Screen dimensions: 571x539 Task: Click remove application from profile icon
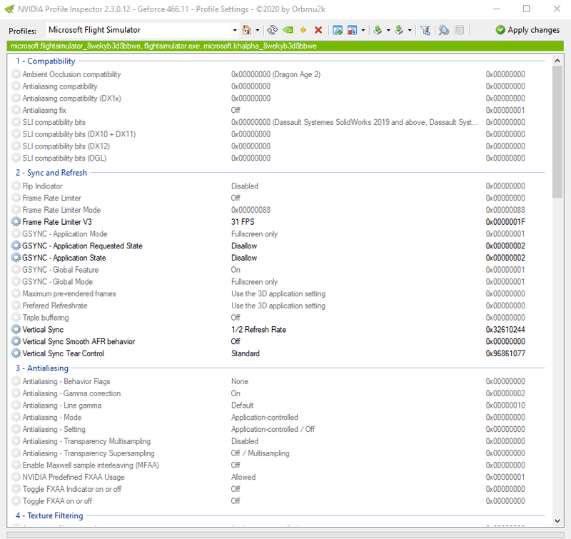[x=352, y=30]
